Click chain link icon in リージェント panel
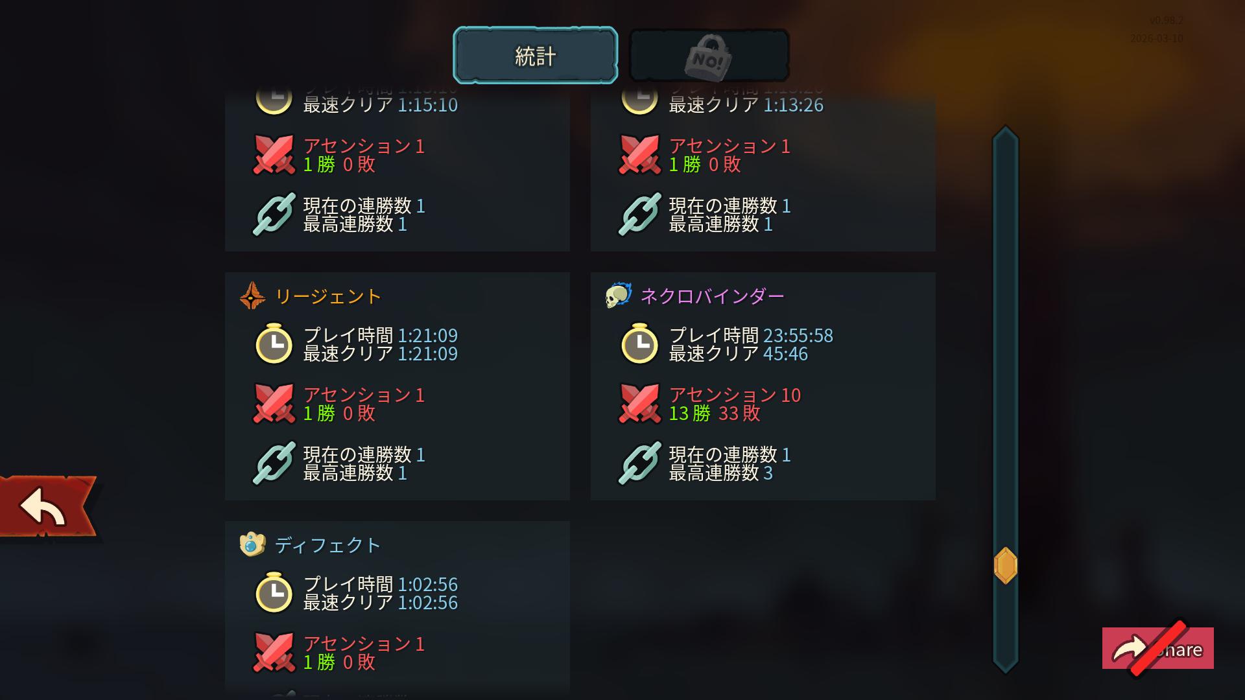Viewport: 1245px width, 700px height. click(x=274, y=463)
